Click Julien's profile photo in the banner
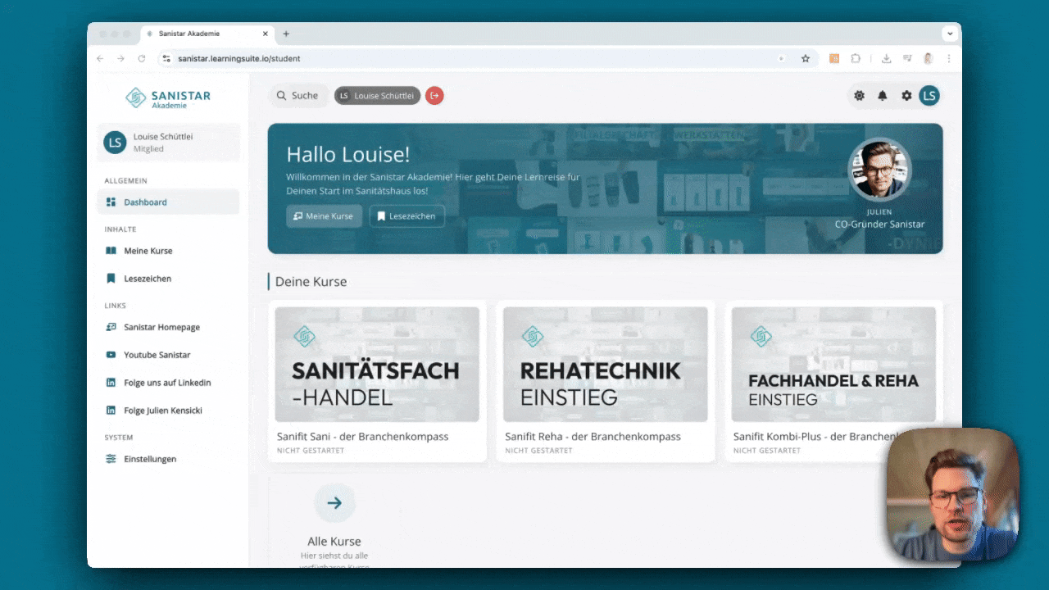Viewport: 1049px width, 590px height. (879, 169)
